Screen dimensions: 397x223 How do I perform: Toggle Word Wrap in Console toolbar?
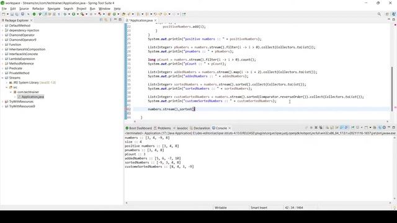[337, 128]
